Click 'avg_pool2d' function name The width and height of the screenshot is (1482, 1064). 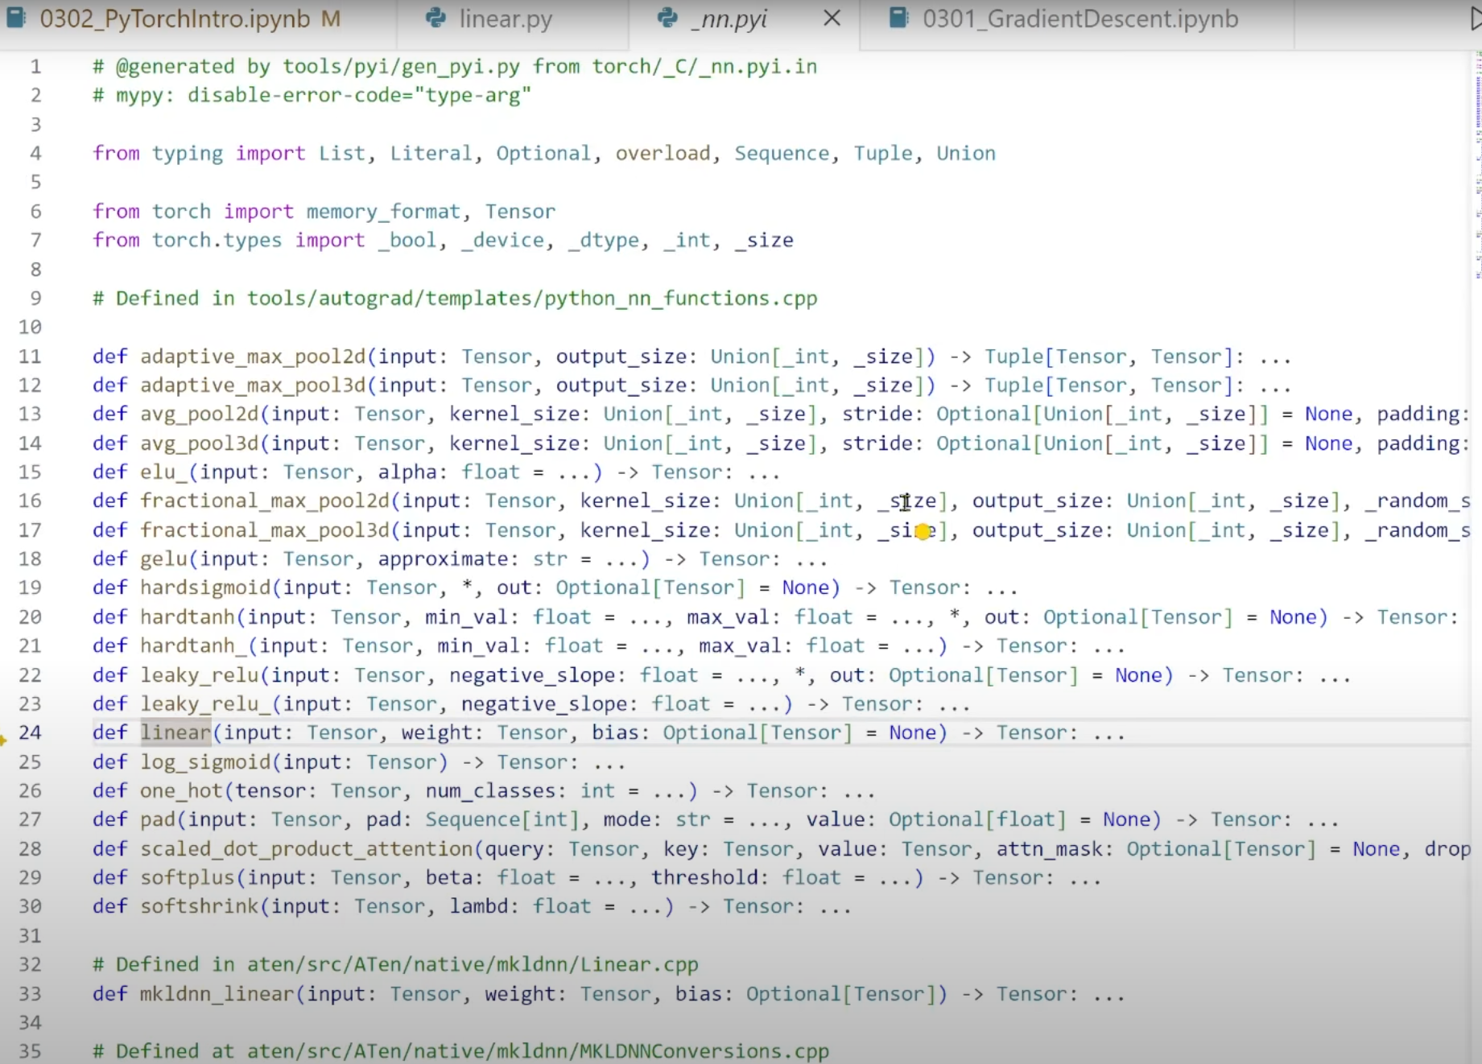coord(200,414)
